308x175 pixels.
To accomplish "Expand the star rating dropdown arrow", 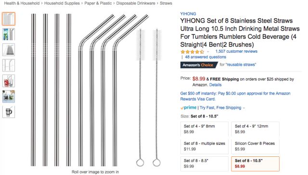I will (x=208, y=52).
